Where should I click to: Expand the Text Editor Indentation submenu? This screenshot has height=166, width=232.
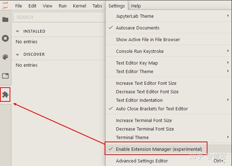point(169,100)
